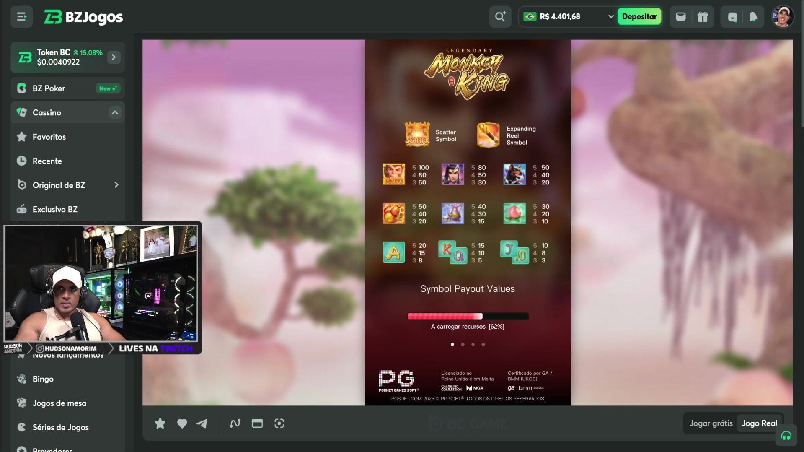This screenshot has width=804, height=452.
Task: Click the New badge on BZ Poker
Action: (x=108, y=88)
